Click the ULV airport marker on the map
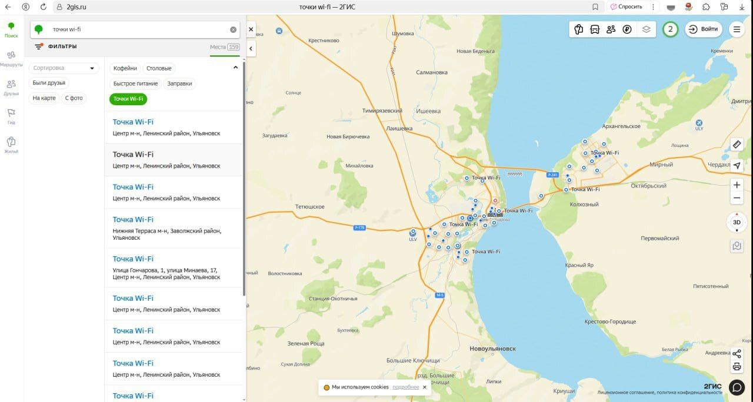753x402 pixels. (x=413, y=234)
